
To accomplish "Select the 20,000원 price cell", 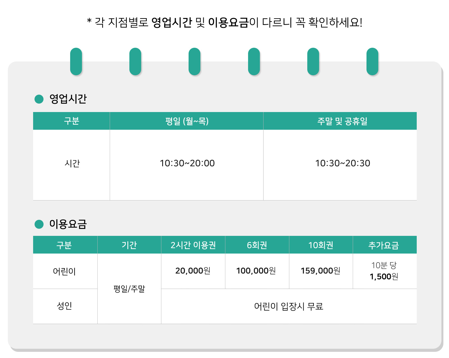I will coord(193,271).
